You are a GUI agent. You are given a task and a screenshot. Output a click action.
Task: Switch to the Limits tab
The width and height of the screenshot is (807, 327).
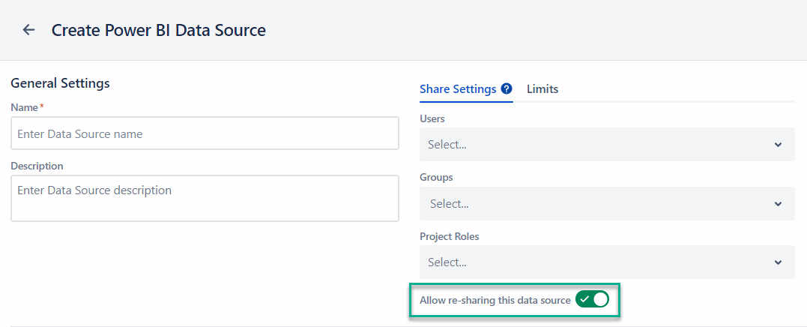click(542, 88)
